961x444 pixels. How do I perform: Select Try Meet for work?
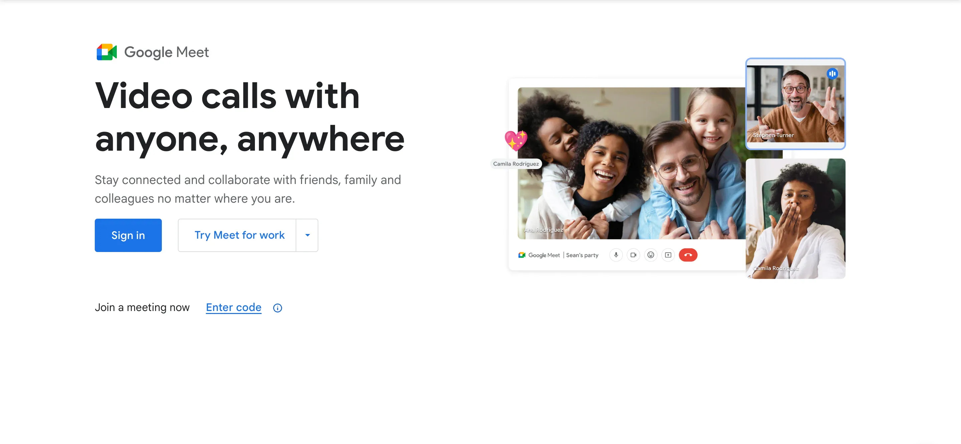(239, 235)
